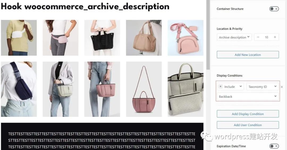Viewport: 287px width, 150px height.
Task: Open the Taxonomy ID dropdown
Action: pyautogui.click(x=263, y=87)
